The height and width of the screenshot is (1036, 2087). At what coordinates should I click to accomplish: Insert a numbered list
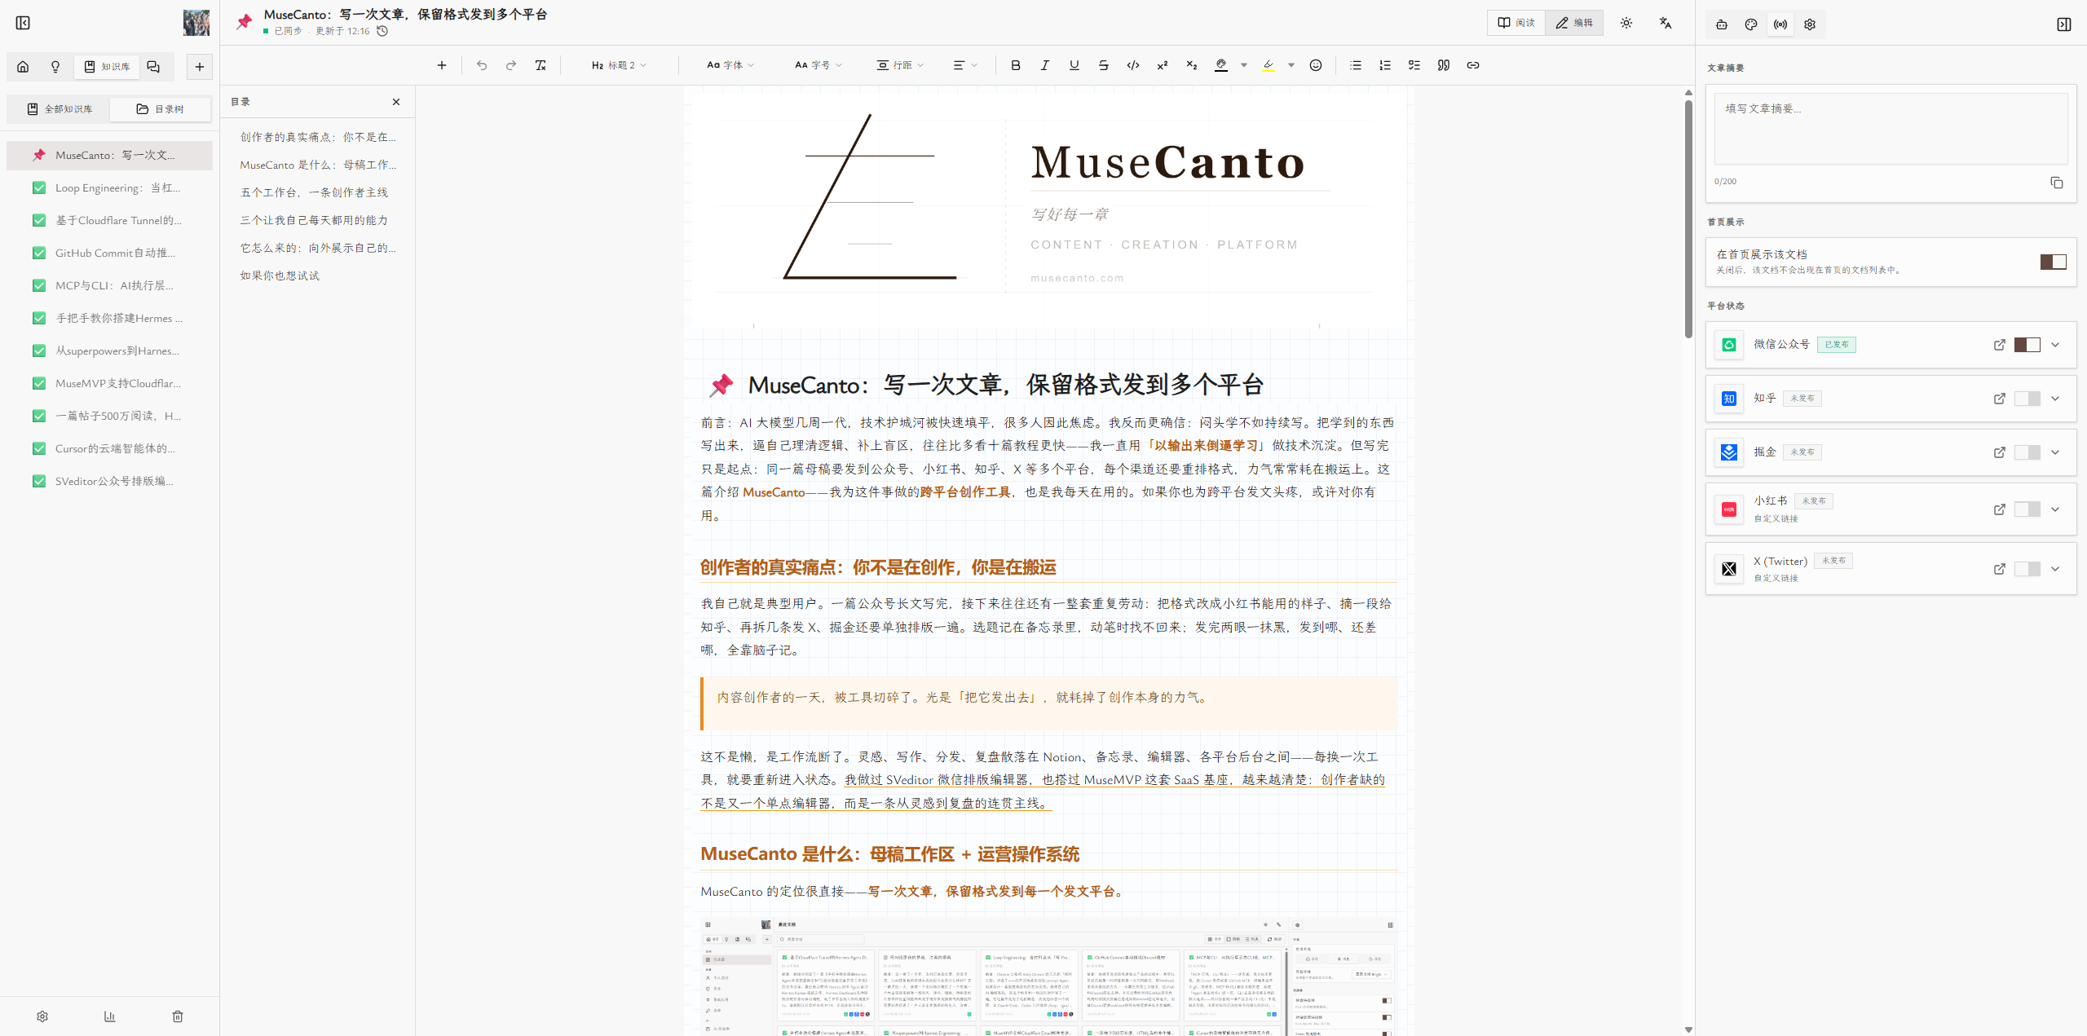(1385, 65)
